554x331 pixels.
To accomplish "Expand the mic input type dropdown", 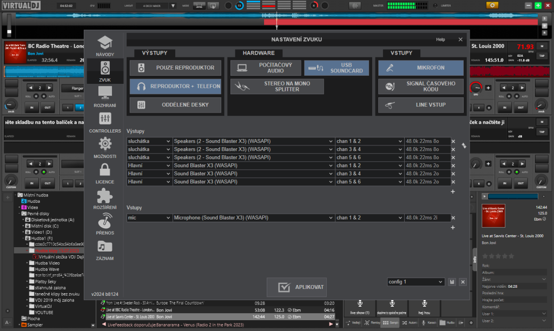I will click(149, 218).
